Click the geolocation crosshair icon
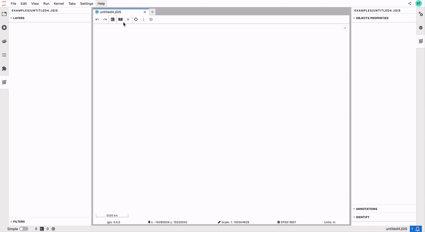This screenshot has width=425, height=232. click(x=136, y=20)
